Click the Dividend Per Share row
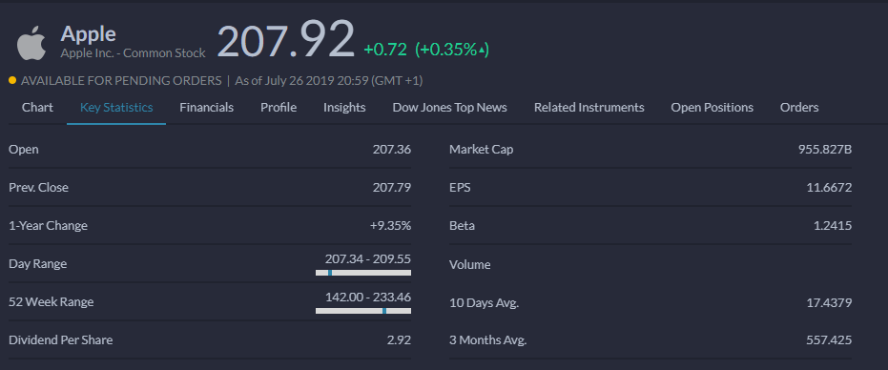 [x=210, y=340]
